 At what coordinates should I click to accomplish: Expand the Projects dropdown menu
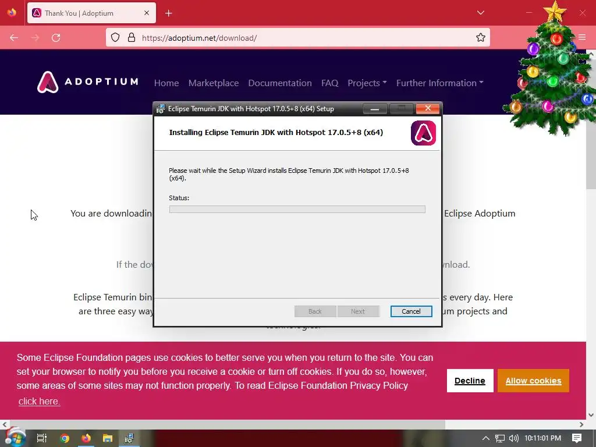[367, 83]
